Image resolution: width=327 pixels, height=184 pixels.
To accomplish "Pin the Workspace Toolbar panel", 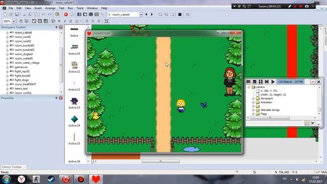I will coord(56,27).
